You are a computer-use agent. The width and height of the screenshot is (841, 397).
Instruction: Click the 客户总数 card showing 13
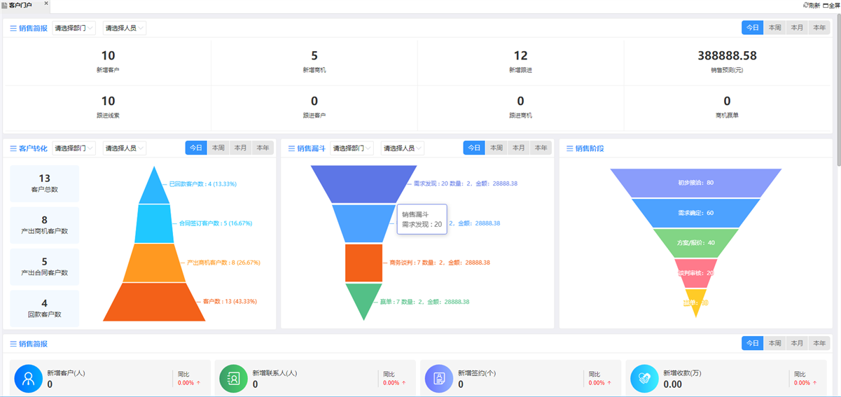(x=45, y=183)
